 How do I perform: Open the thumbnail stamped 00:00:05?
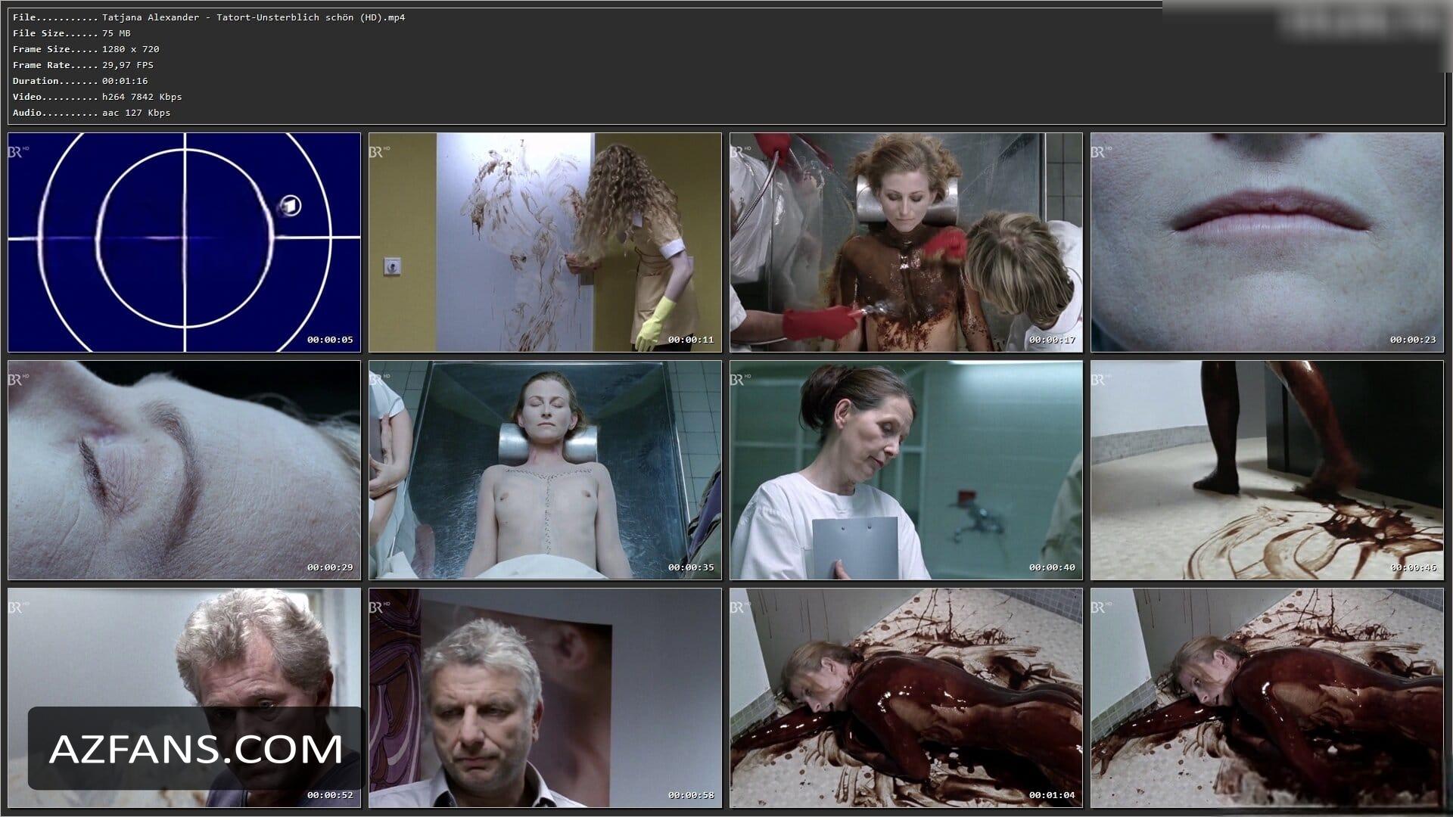(x=184, y=243)
